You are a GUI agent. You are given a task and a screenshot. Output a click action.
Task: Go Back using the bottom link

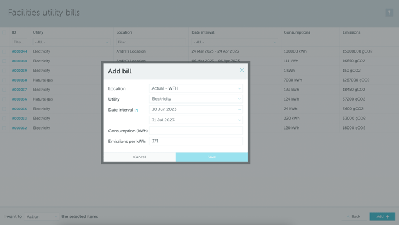click(x=354, y=217)
